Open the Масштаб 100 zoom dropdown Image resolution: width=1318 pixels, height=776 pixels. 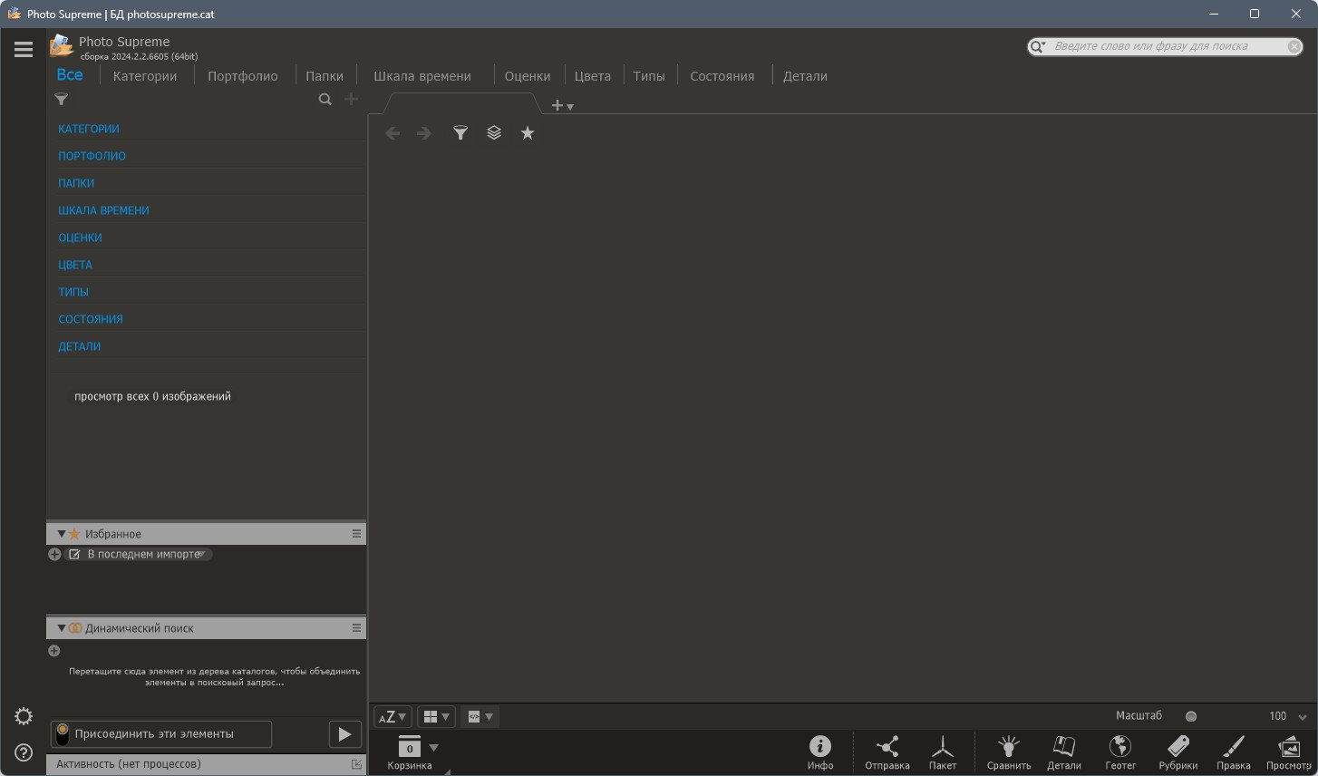coord(1303,717)
